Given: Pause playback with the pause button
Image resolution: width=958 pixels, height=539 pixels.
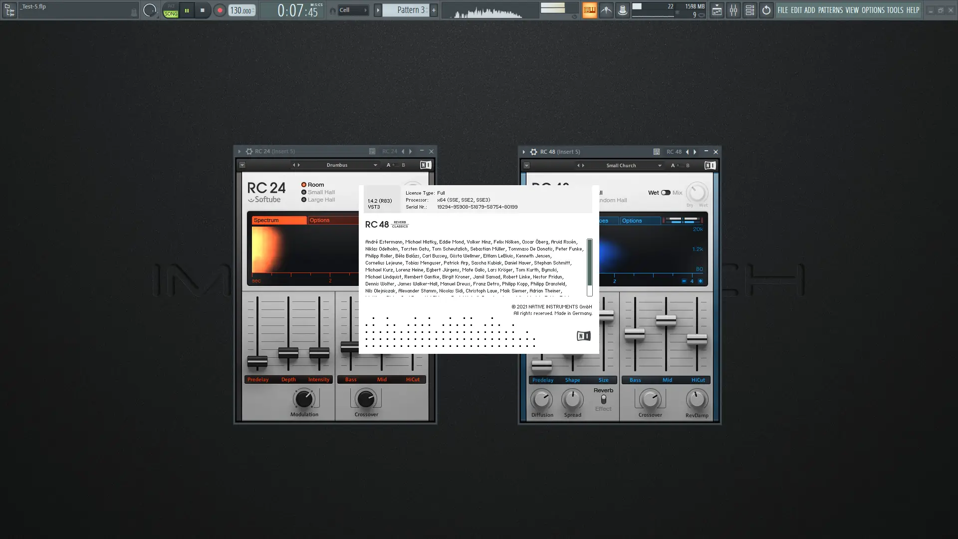Looking at the screenshot, I should (x=187, y=10).
